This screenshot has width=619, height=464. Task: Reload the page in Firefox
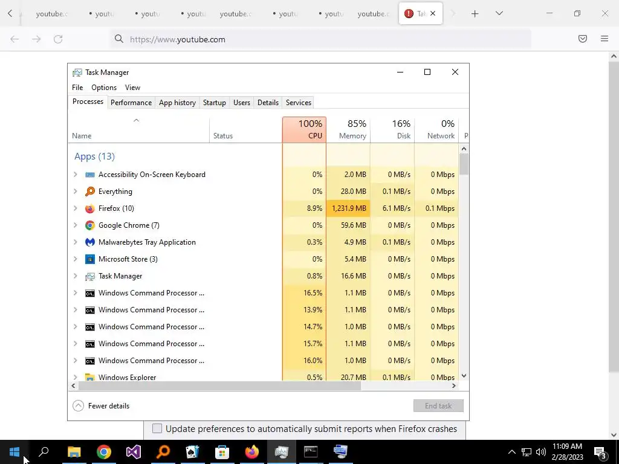(58, 39)
